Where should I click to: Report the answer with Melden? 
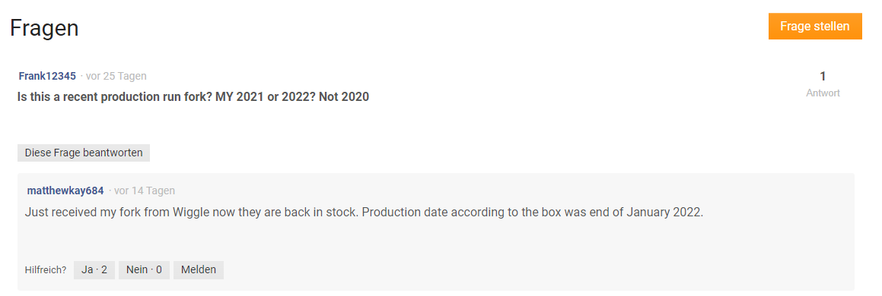coord(199,269)
